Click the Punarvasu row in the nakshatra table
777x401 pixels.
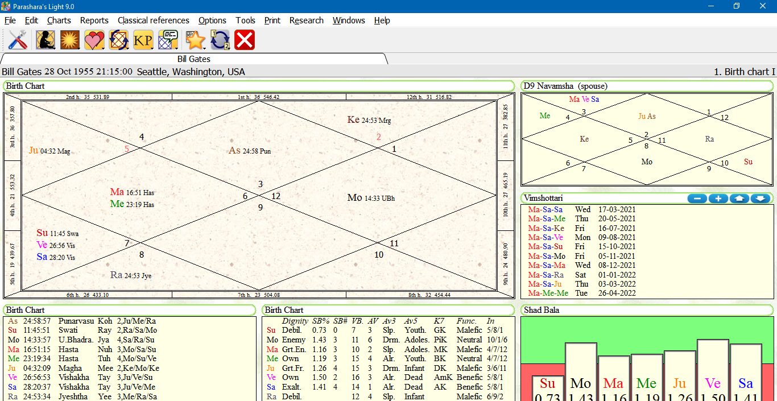pyautogui.click(x=82, y=321)
